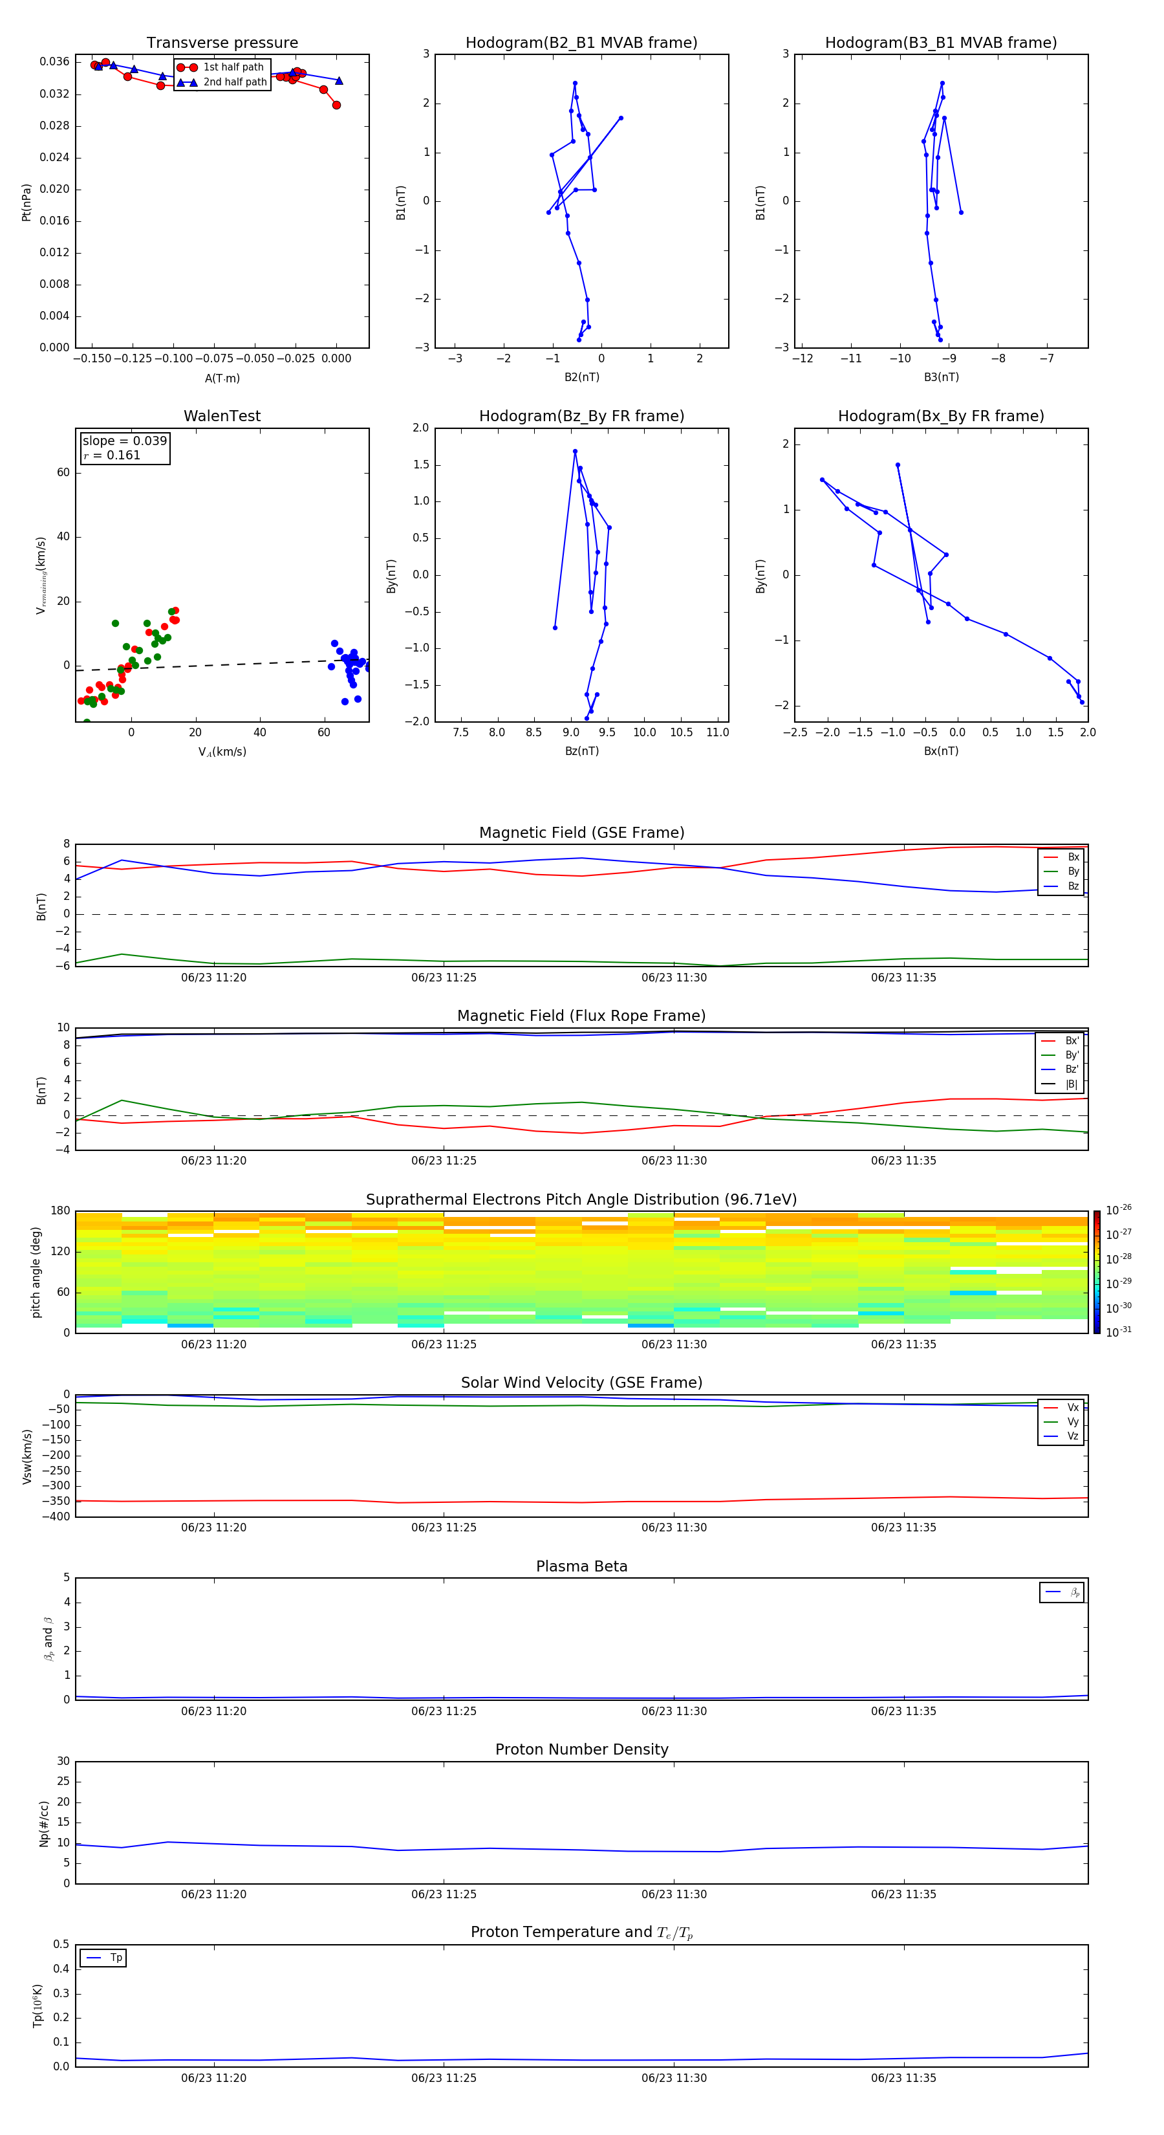This screenshot has width=1164, height=2135.
Task: Click "06/23 11:20" tick in GSE magnetic field panel
Action: pyautogui.click(x=214, y=977)
